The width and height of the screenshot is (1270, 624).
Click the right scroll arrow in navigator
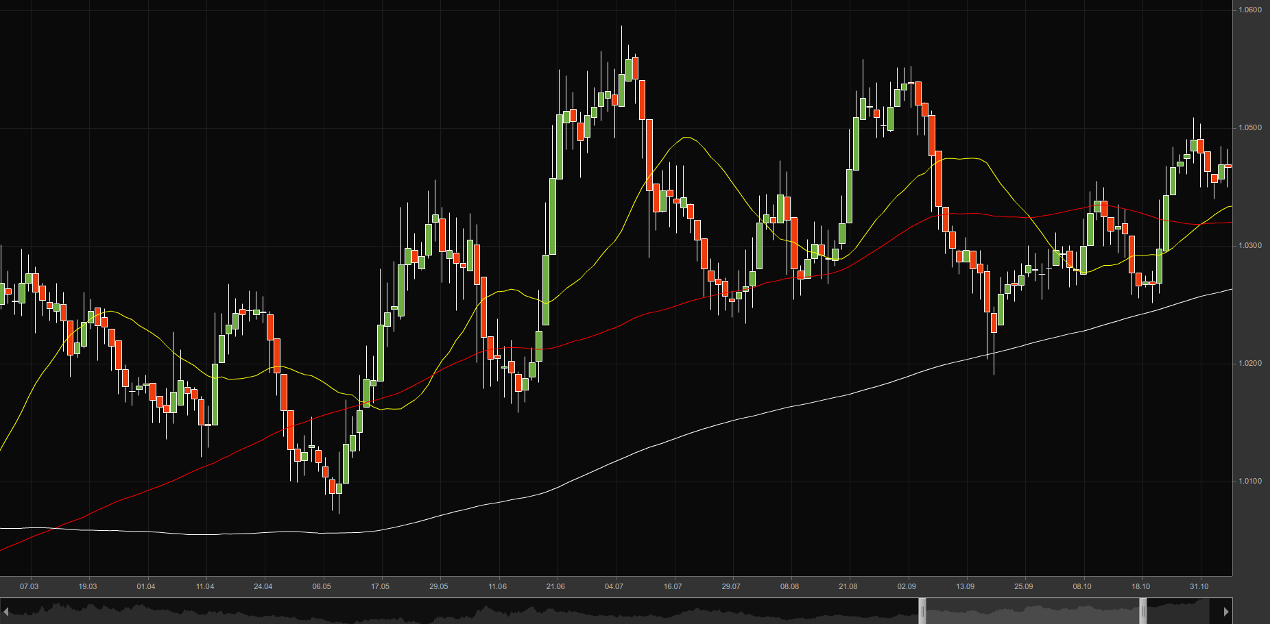(x=1226, y=611)
